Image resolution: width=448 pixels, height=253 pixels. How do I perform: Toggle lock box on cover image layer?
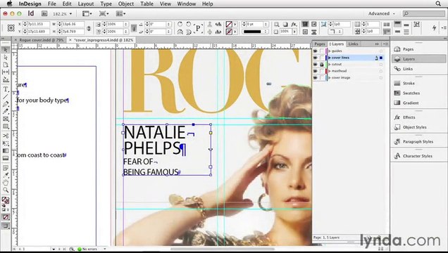coord(322,78)
